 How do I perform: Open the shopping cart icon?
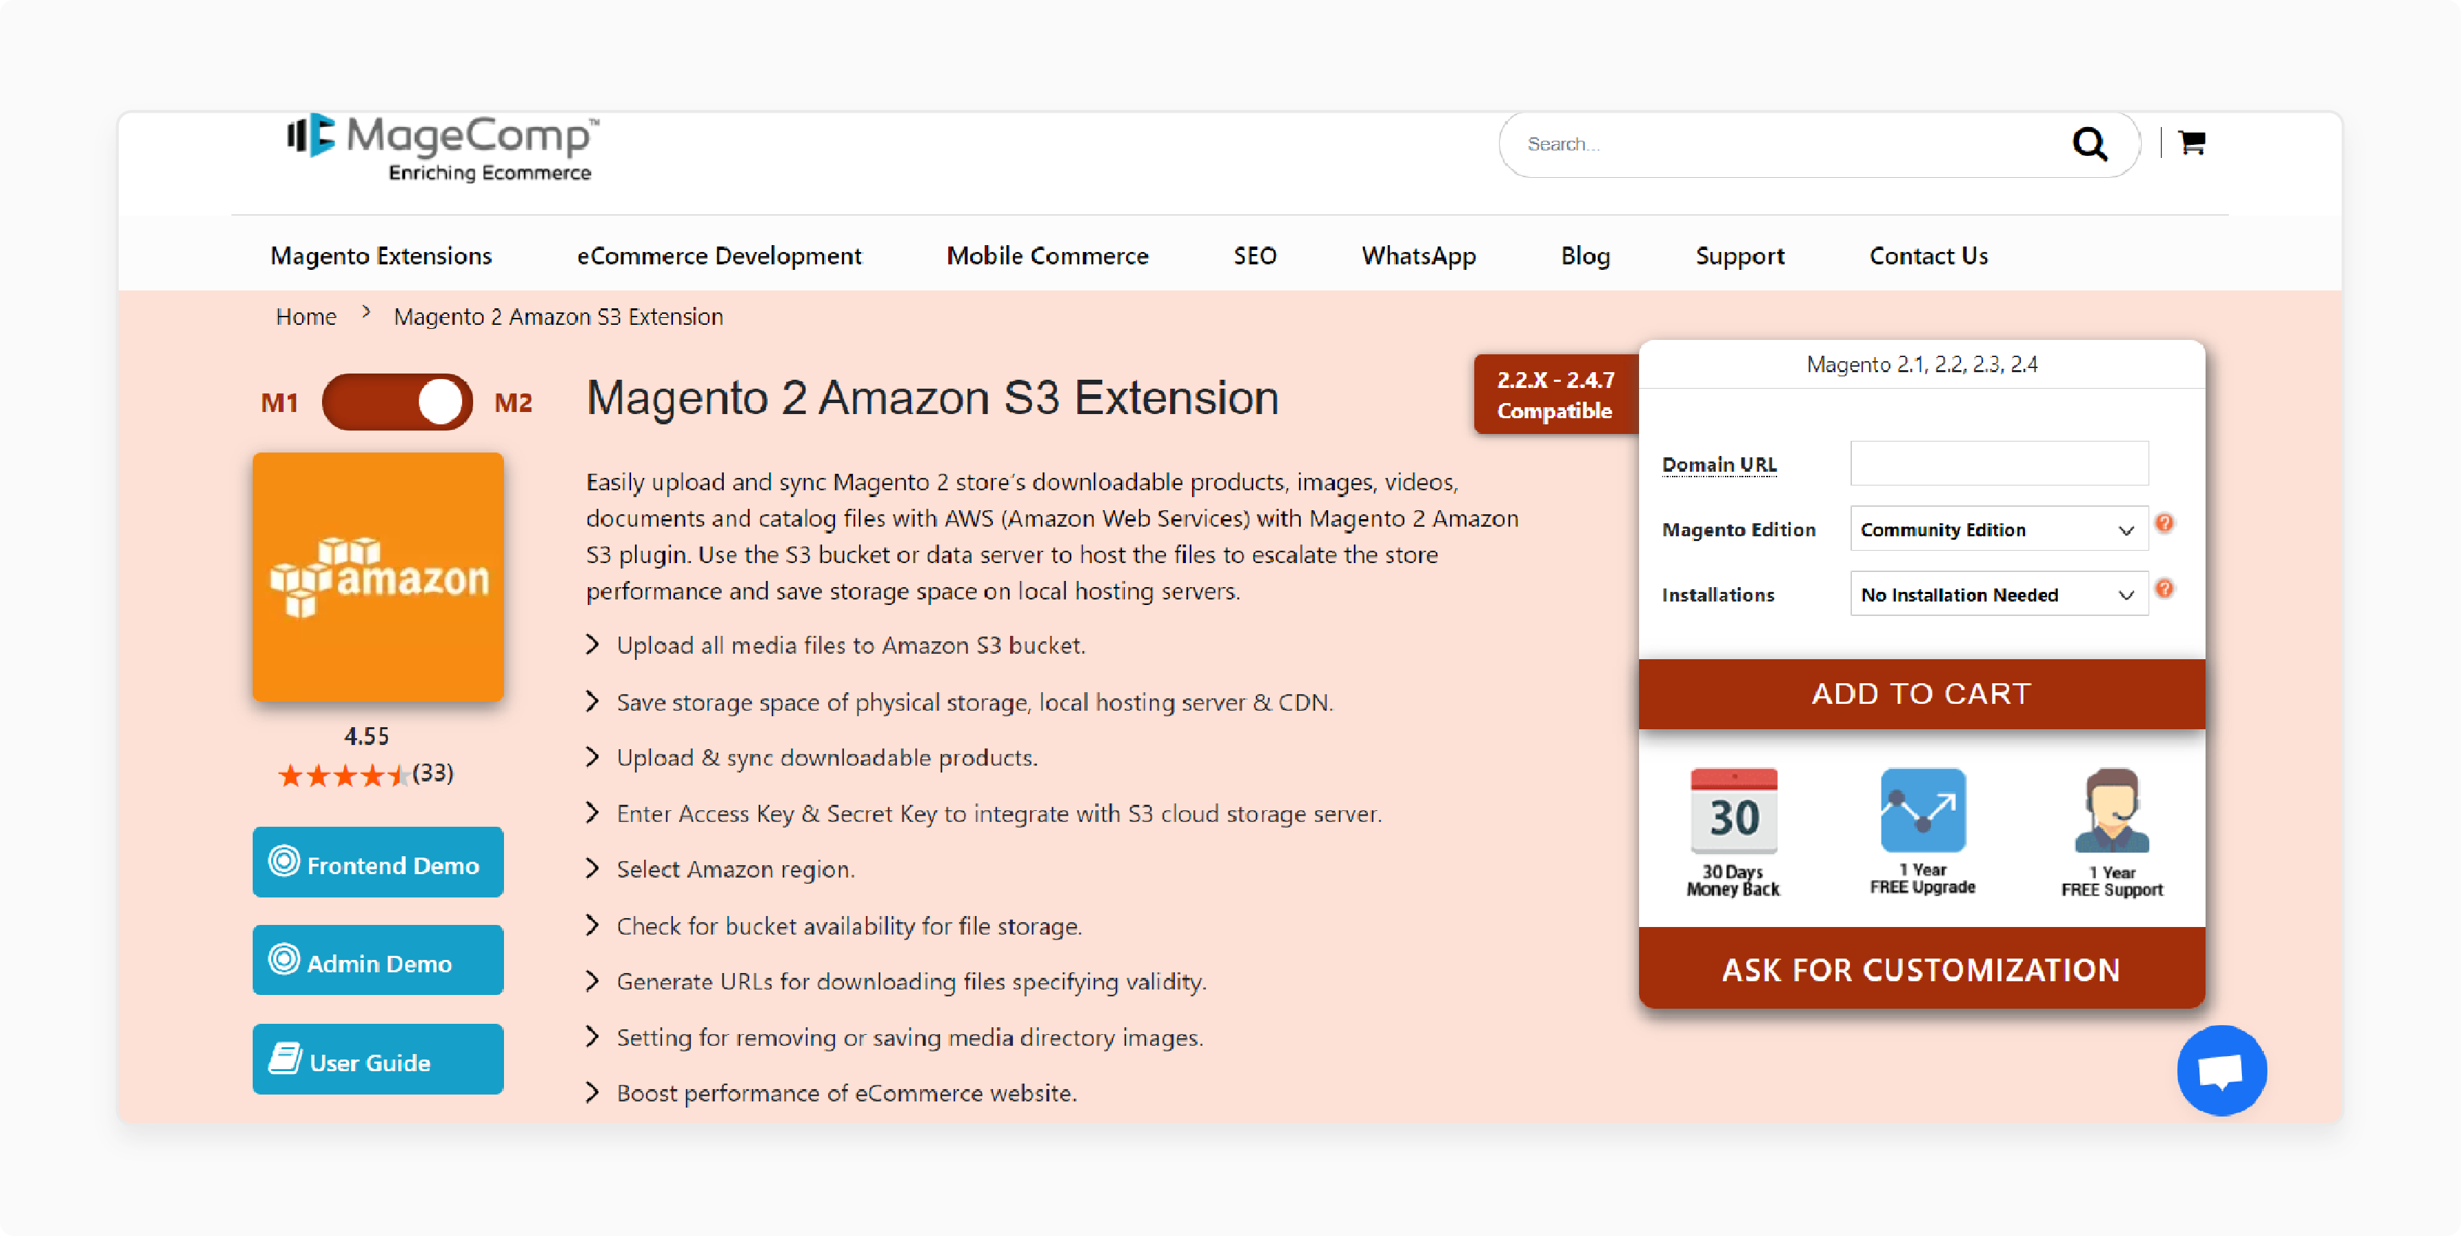coord(2193,142)
